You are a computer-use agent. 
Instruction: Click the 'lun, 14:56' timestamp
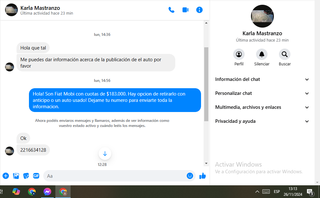pyautogui.click(x=102, y=81)
